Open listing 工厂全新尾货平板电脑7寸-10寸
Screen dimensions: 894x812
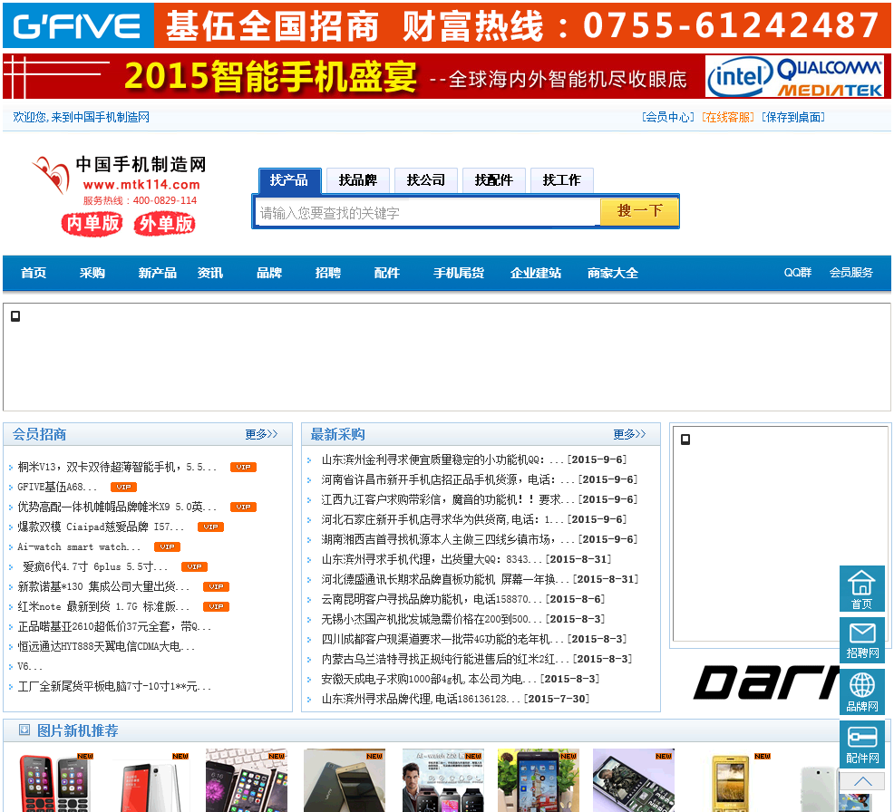pos(114,687)
